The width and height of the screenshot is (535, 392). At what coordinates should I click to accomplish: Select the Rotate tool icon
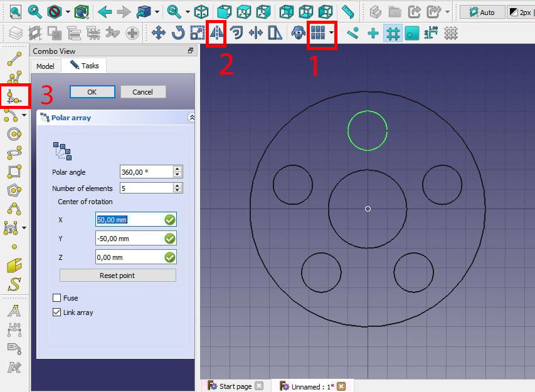(178, 33)
